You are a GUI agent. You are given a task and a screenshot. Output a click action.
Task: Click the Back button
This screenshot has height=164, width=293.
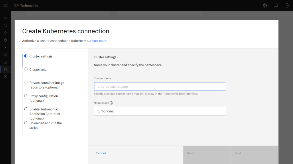[x=207, y=155]
